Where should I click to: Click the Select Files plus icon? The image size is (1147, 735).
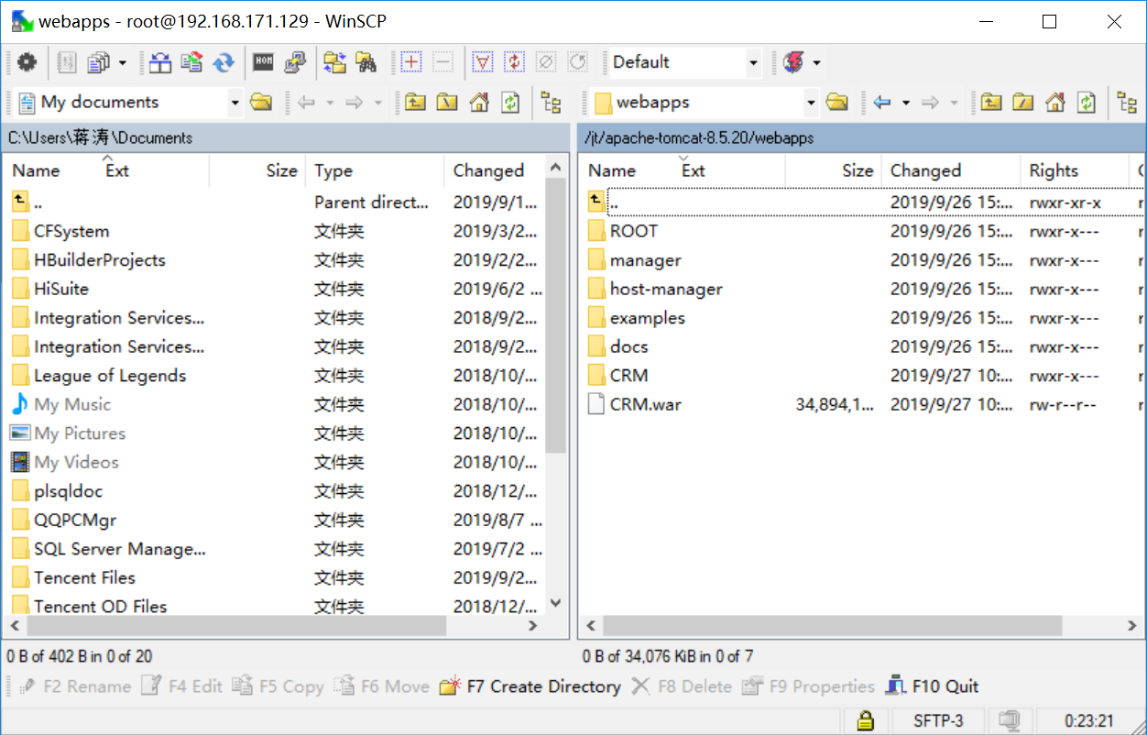point(411,62)
